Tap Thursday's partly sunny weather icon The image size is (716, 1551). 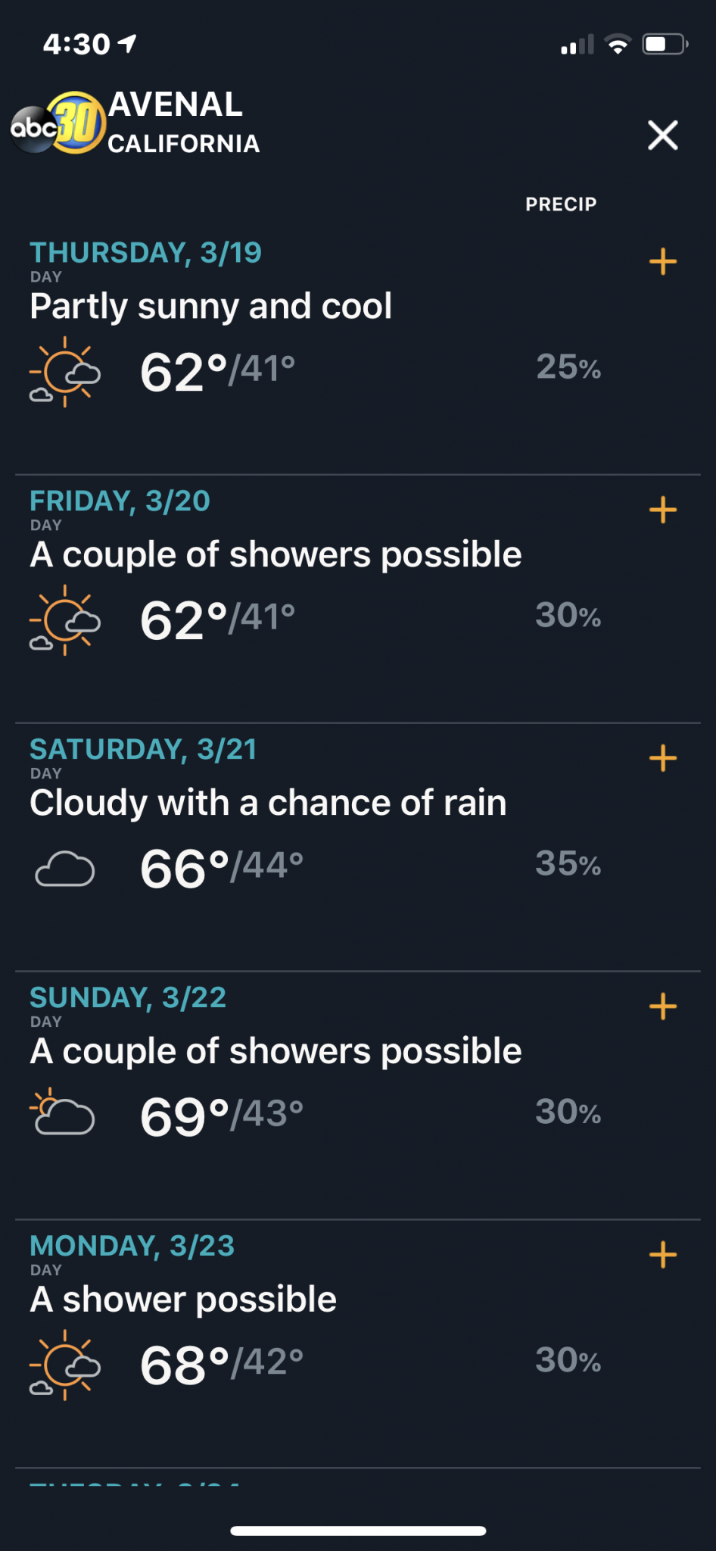pos(64,372)
